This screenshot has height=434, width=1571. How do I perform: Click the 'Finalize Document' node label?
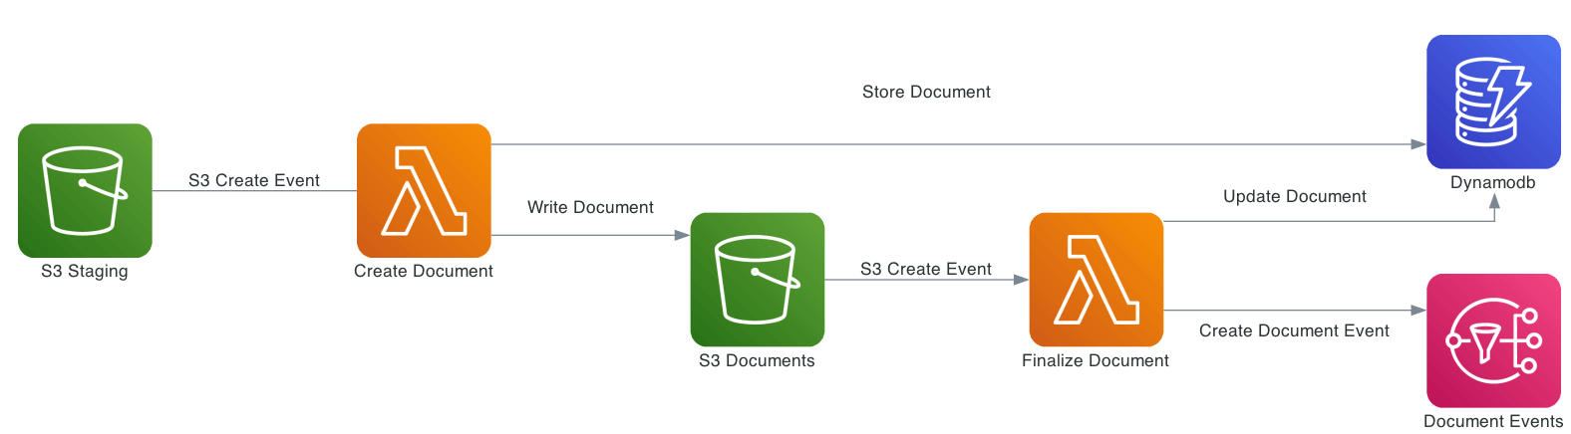1096,360
